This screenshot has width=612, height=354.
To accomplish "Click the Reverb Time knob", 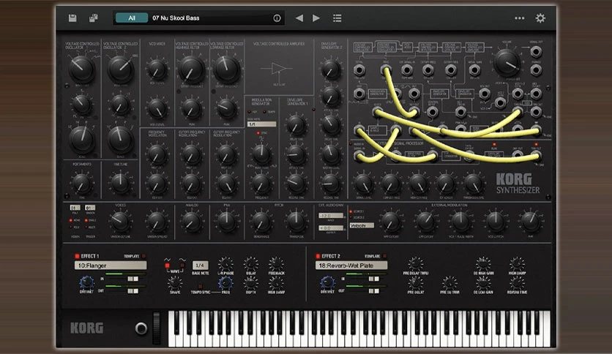I will (x=517, y=284).
